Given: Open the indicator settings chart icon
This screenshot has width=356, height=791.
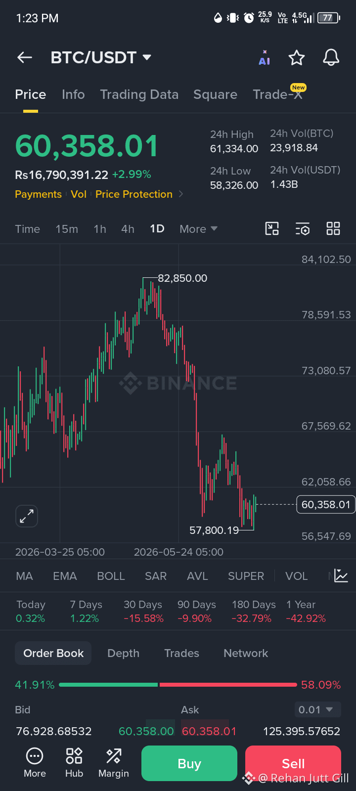Looking at the screenshot, I should point(341,575).
